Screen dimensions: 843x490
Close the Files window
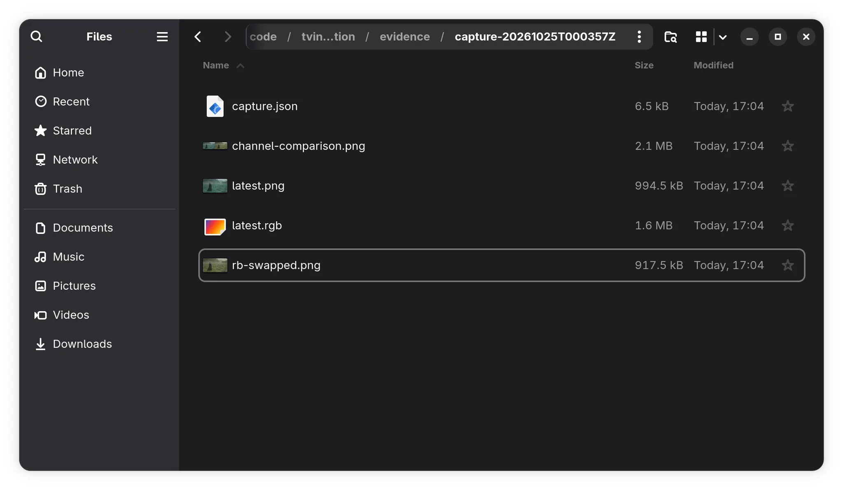click(x=806, y=37)
